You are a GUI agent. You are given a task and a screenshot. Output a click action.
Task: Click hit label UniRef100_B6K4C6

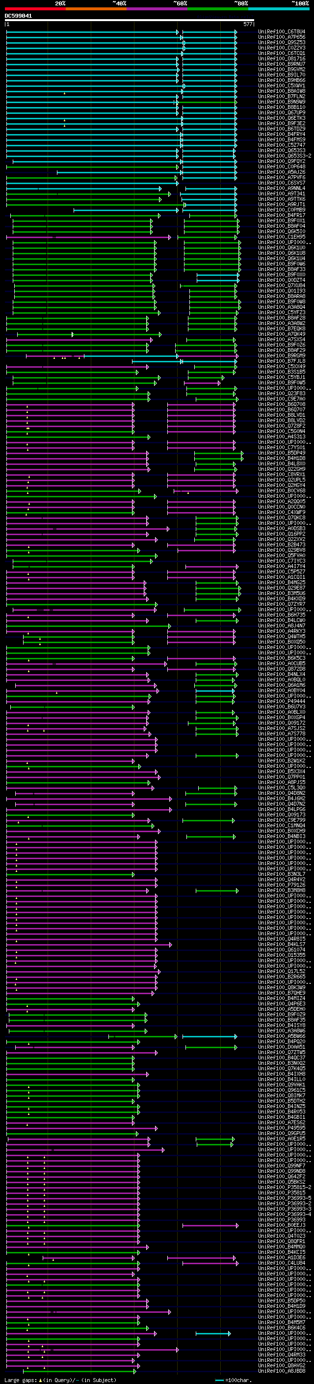[x=281, y=1328]
